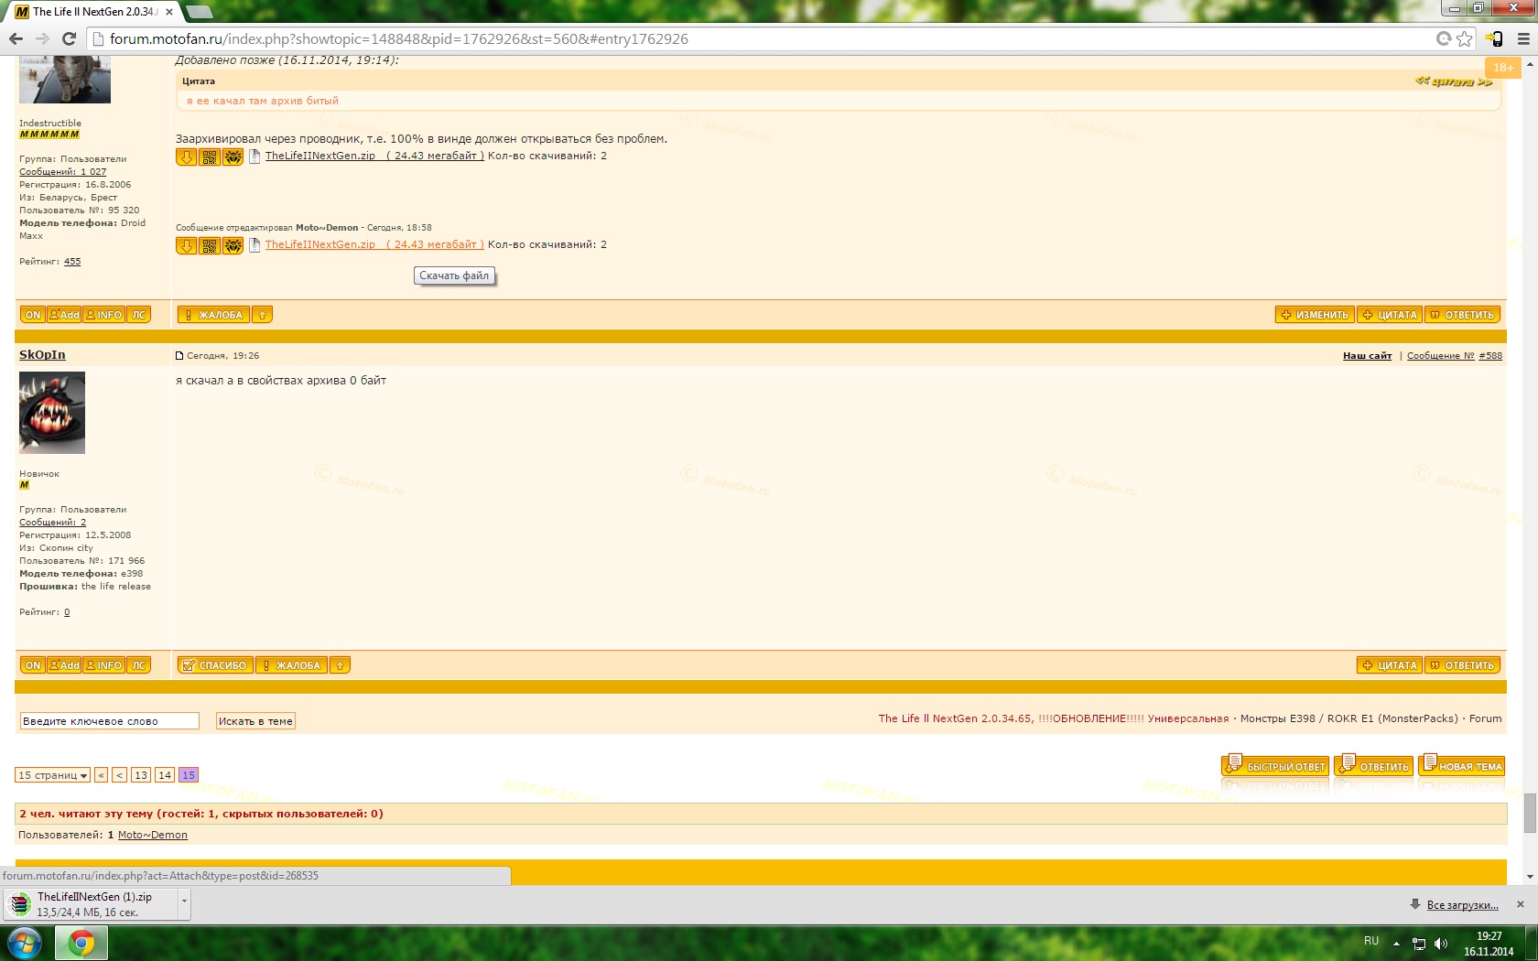1538x961 pixels.
Task: Click the browser forward arrow
Action: [42, 38]
